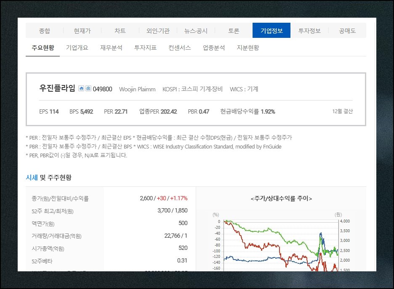The width and height of the screenshot is (394, 289).
Task: Open the 투자지표 sub-tab
Action: tap(145, 48)
